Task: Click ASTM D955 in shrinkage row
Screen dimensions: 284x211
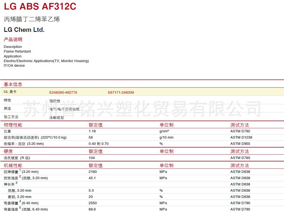Action: click(x=240, y=144)
